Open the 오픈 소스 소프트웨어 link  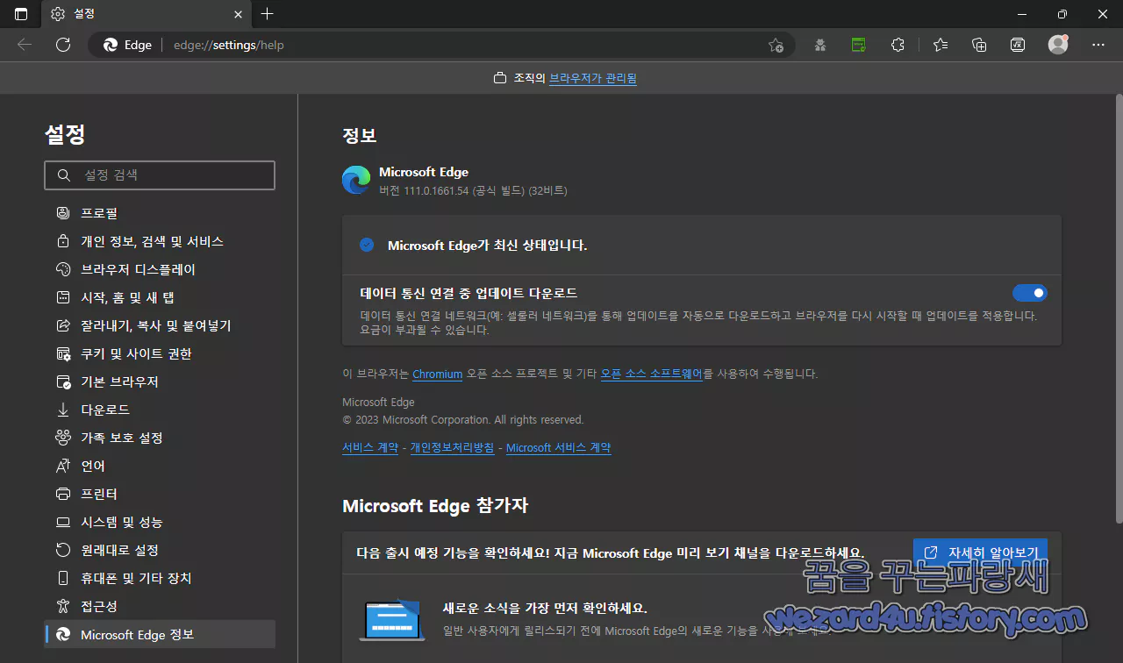(x=652, y=374)
